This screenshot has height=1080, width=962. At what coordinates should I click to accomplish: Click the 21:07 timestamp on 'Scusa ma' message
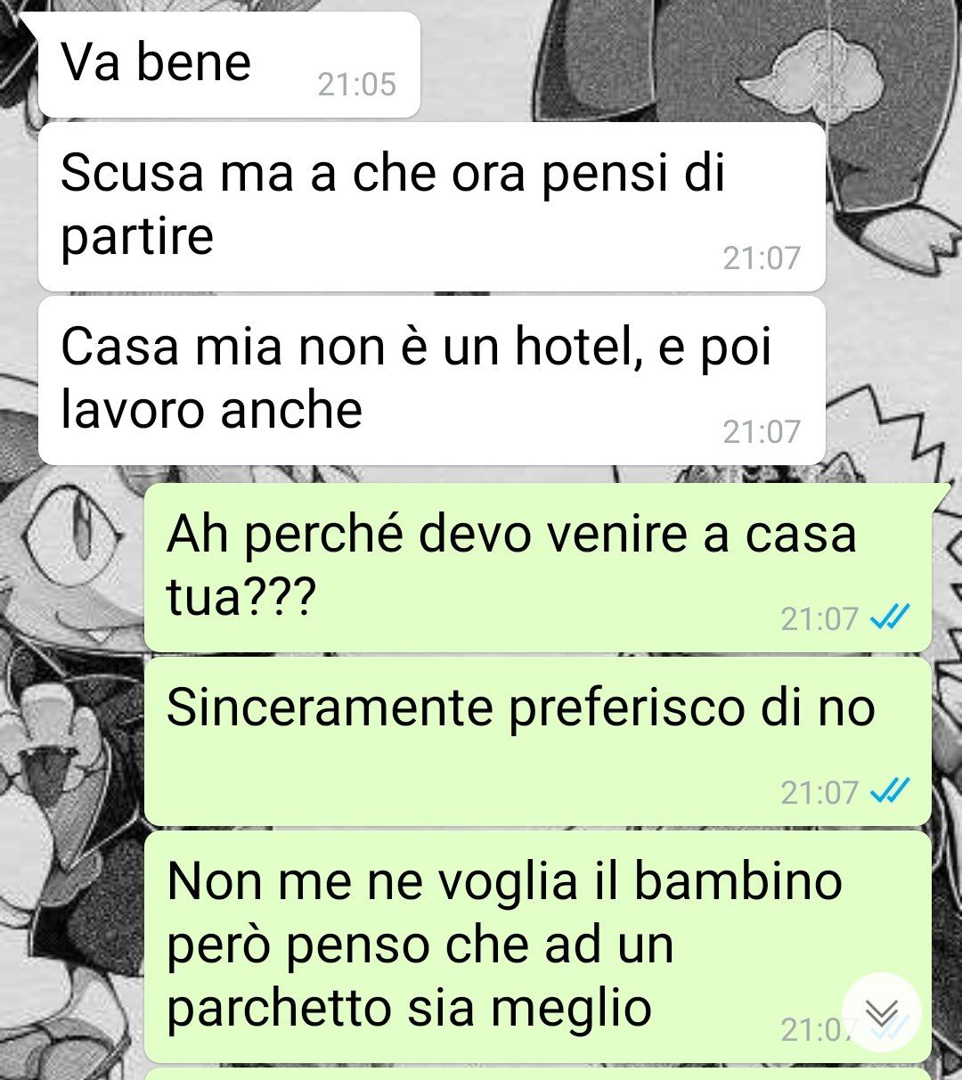[x=762, y=258]
